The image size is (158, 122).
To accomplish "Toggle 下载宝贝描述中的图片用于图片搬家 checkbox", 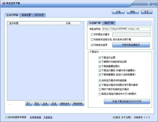I will click(100, 85).
